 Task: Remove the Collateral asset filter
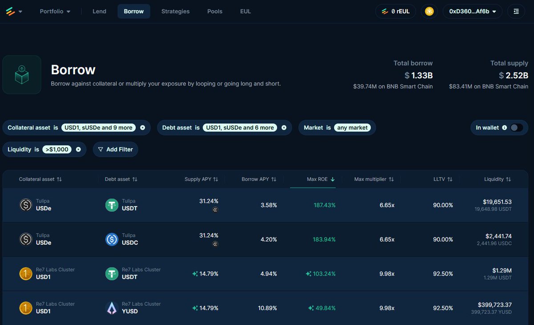coord(142,128)
